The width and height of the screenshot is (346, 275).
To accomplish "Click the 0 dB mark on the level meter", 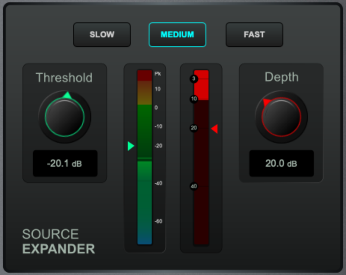I will pos(156,108).
